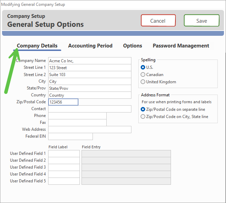Click the 'Field Label' column heading

tap(58, 147)
